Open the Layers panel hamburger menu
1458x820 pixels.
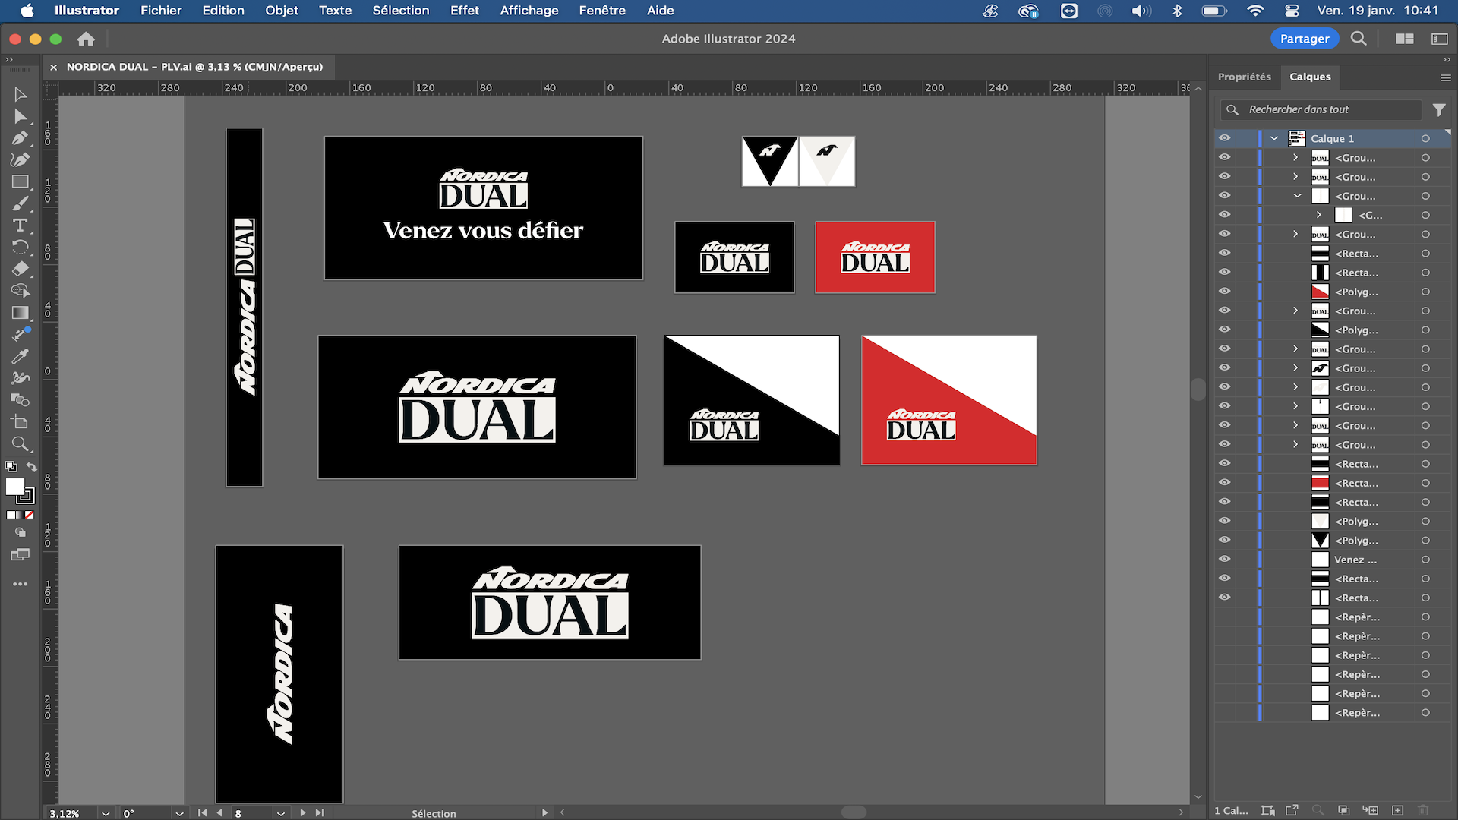point(1445,77)
